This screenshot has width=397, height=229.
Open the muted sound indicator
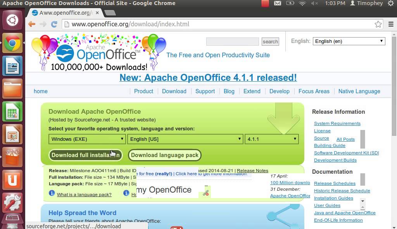314,3
